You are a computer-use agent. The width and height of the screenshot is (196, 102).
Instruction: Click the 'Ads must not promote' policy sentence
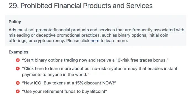pyautogui.click(x=96, y=35)
